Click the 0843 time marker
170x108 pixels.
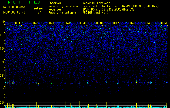point(51,23)
